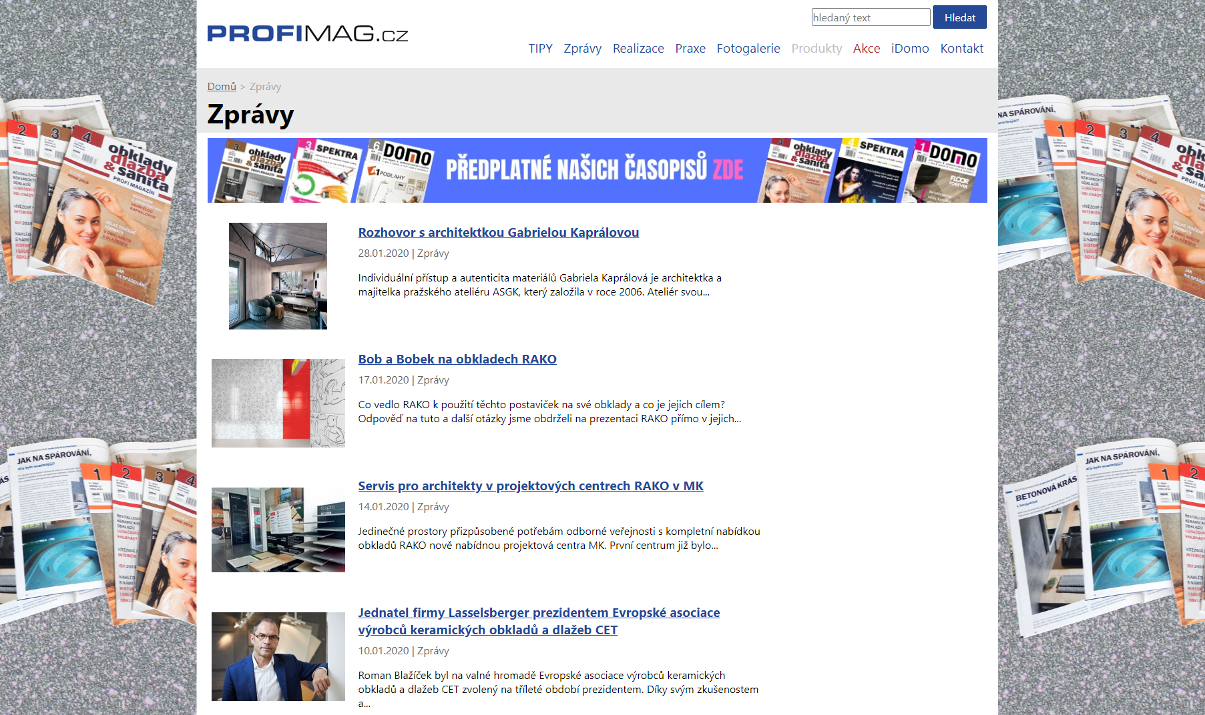Click the Domů breadcrumb link
Image resolution: width=1205 pixels, height=715 pixels.
(x=222, y=87)
